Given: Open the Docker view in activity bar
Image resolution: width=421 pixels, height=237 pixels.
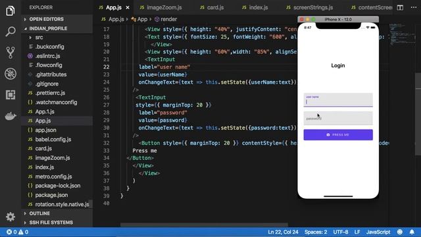Looking at the screenshot, I should click(x=11, y=116).
